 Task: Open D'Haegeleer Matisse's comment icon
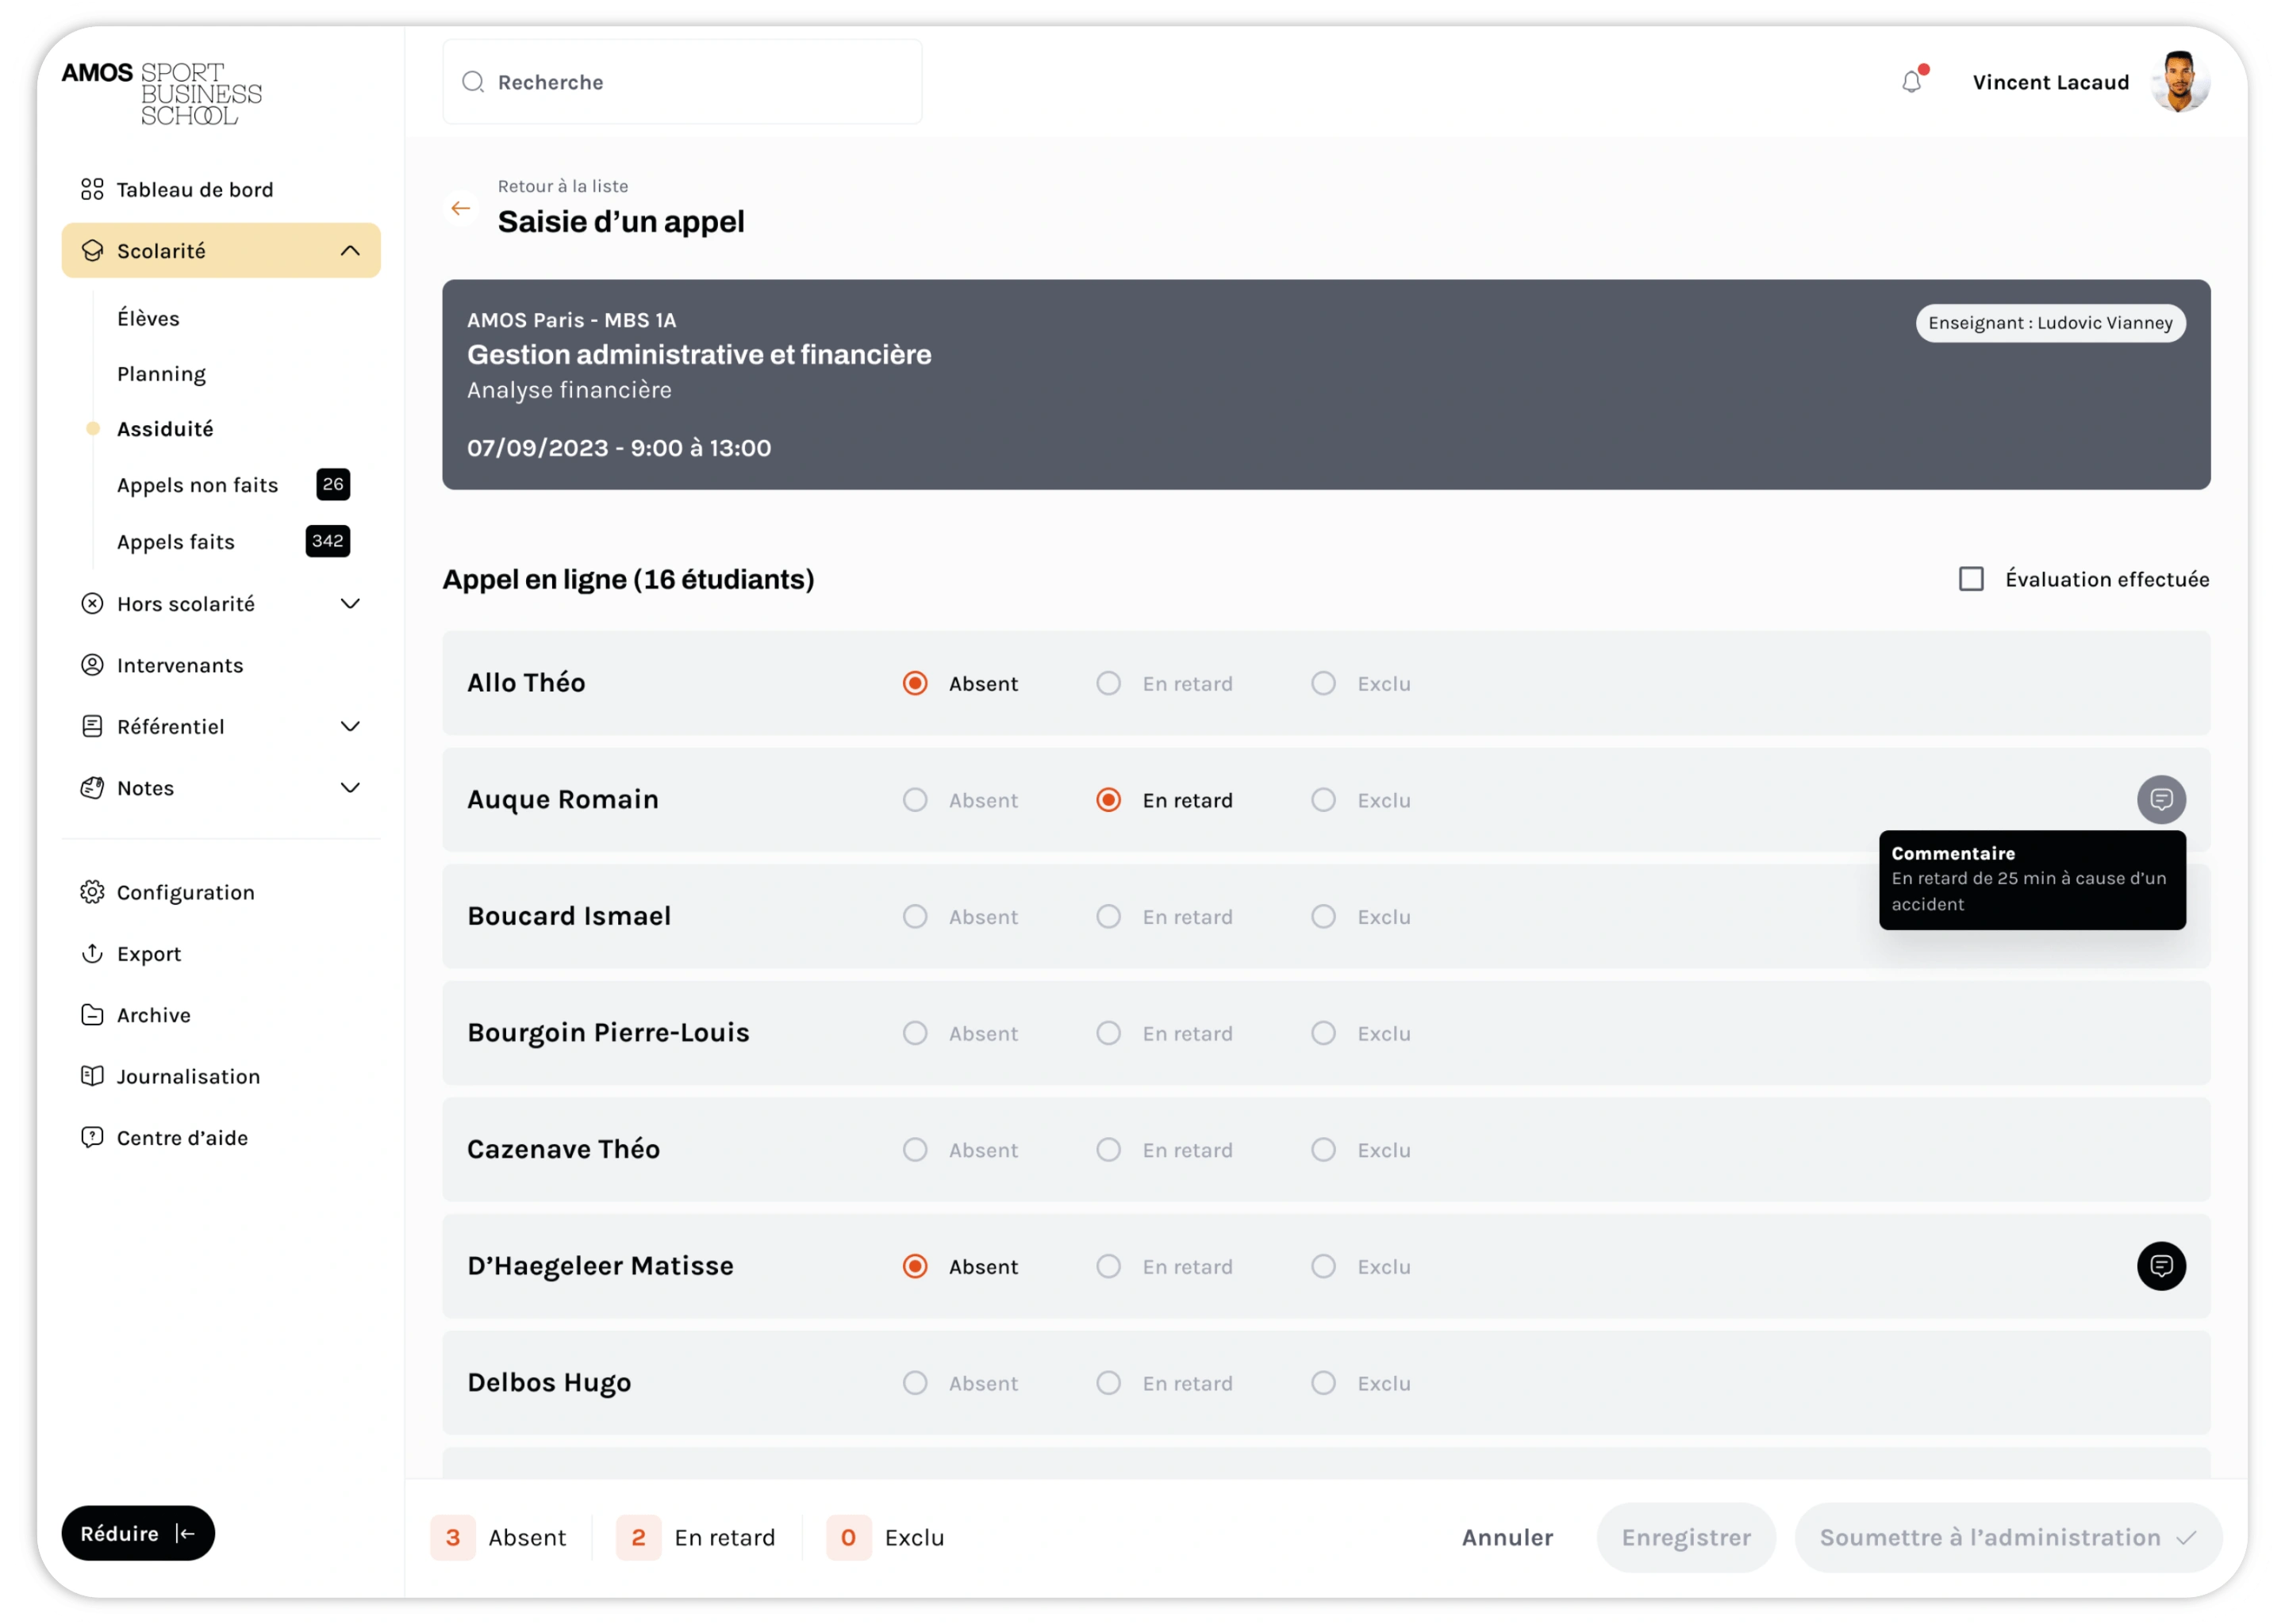click(2161, 1266)
